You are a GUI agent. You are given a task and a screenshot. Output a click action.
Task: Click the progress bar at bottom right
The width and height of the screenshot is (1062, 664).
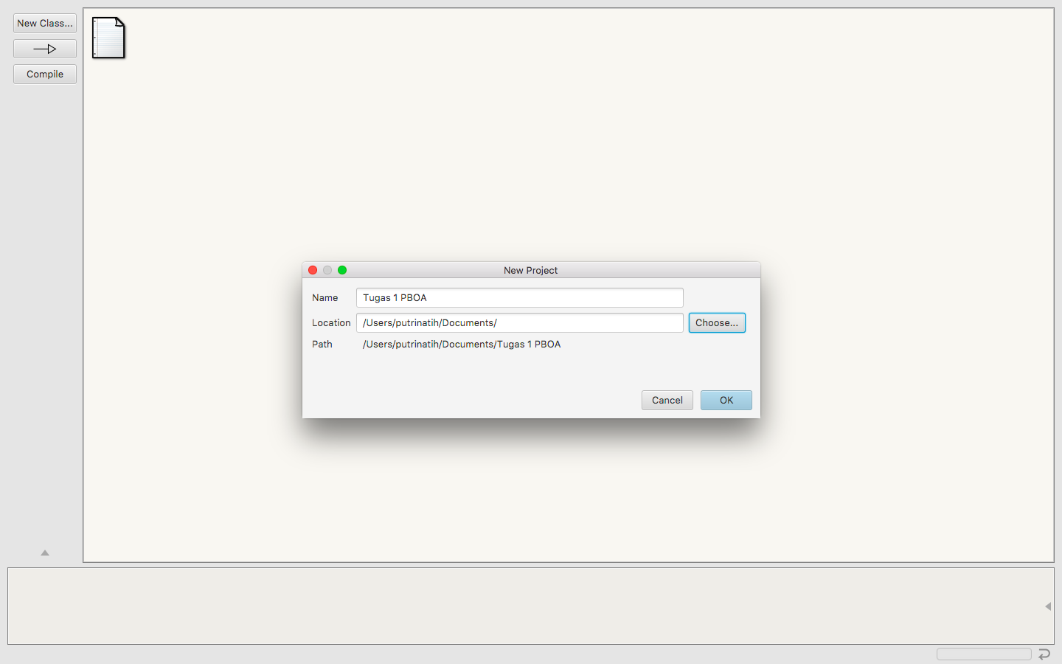984,654
